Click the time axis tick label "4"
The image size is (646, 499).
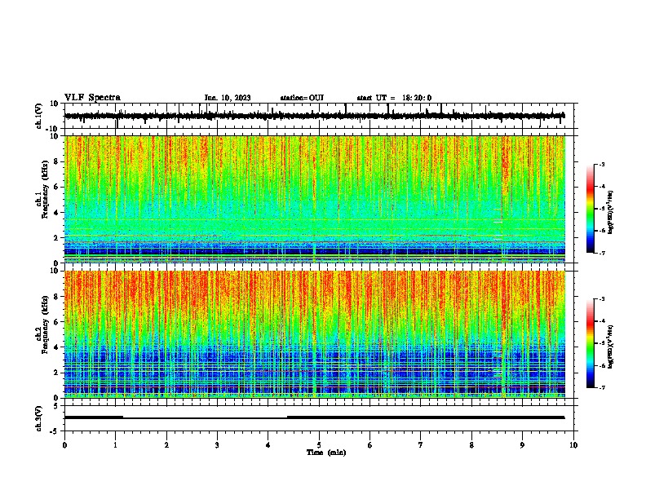pyautogui.click(x=268, y=445)
